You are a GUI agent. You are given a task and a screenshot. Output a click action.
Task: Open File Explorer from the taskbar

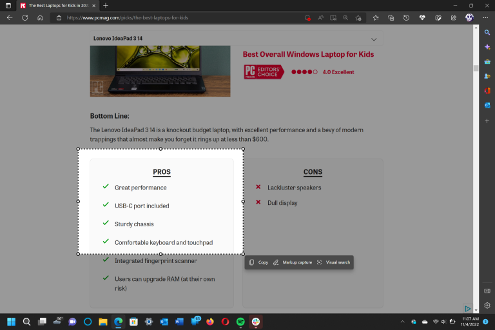103,322
